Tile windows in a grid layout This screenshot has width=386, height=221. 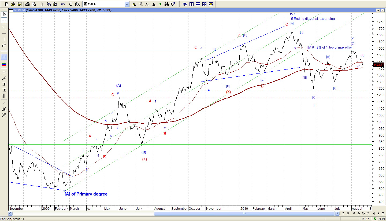[204, 4]
